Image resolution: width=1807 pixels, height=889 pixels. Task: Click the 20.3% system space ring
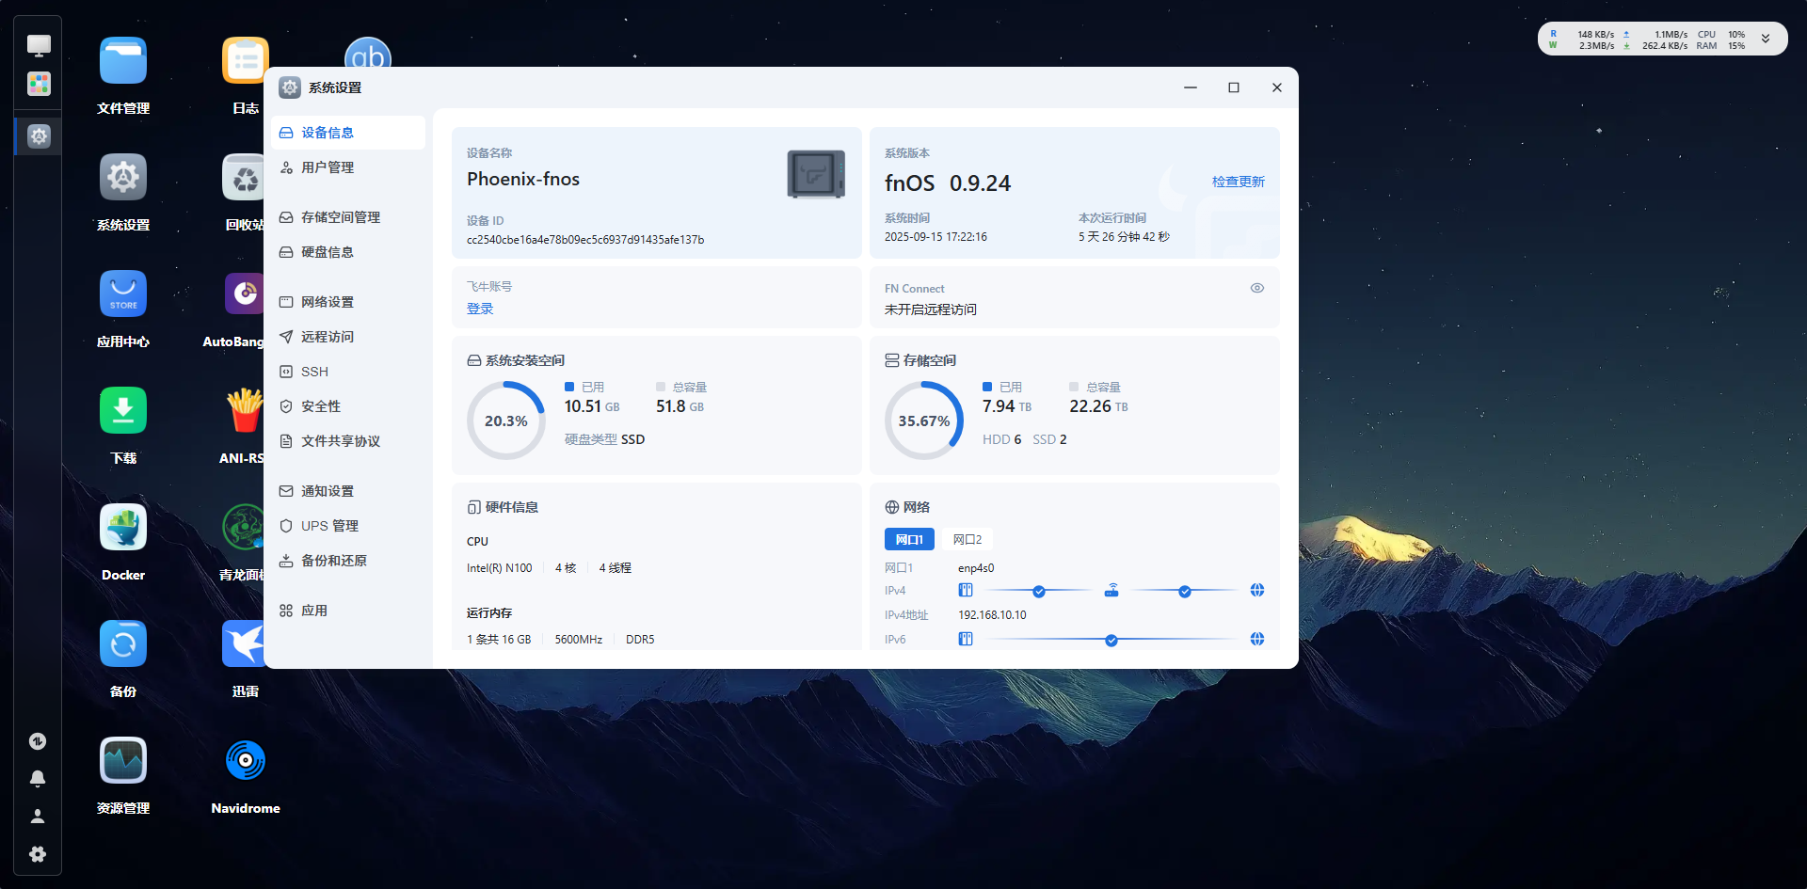[x=506, y=421]
